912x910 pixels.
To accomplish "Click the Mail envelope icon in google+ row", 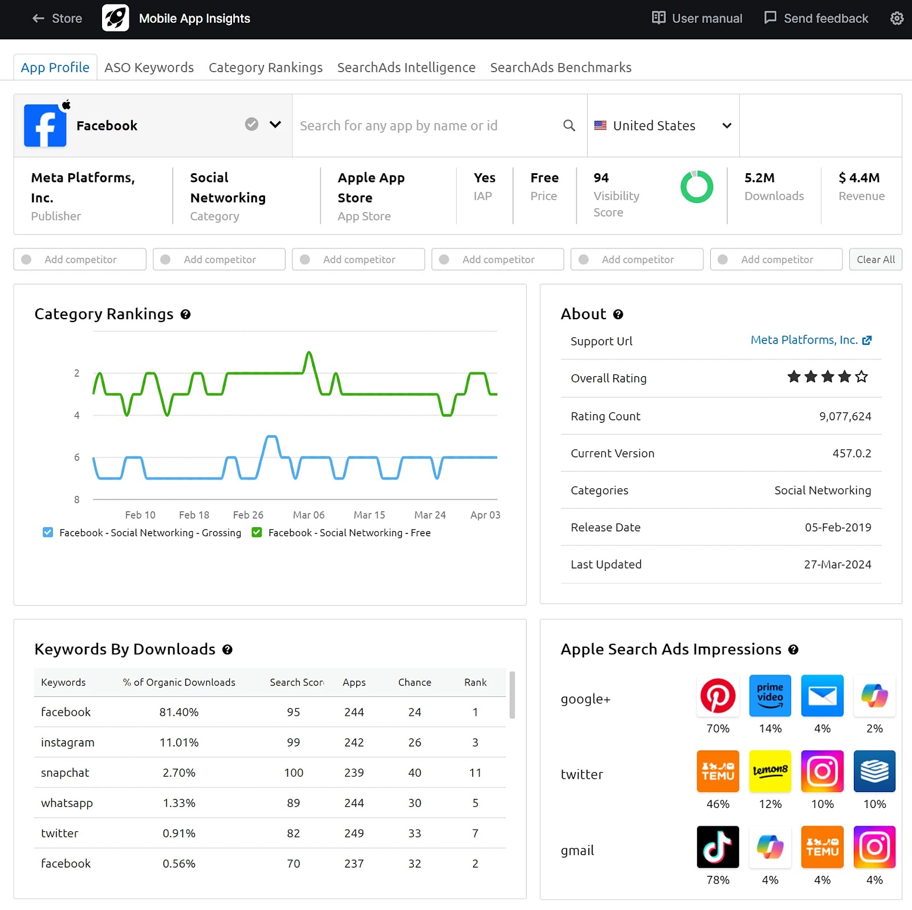I will click(822, 696).
